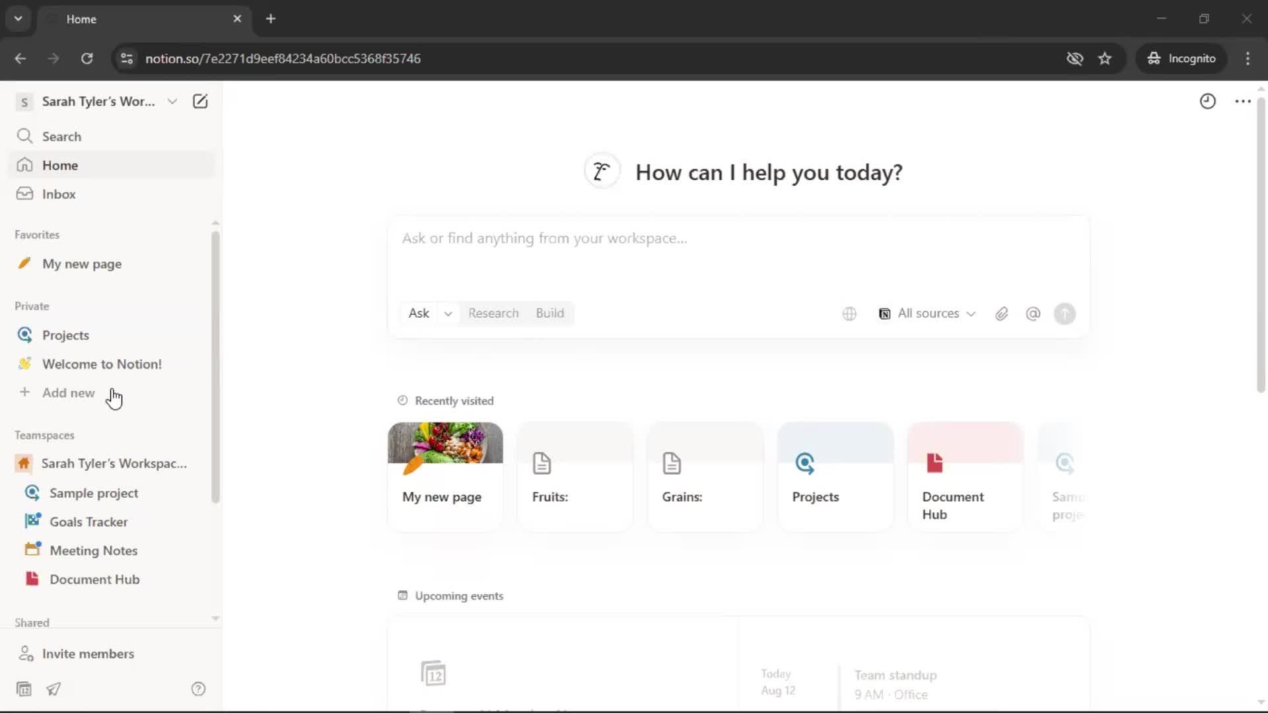Click the Upcoming events heading
The height and width of the screenshot is (713, 1268).
click(459, 595)
